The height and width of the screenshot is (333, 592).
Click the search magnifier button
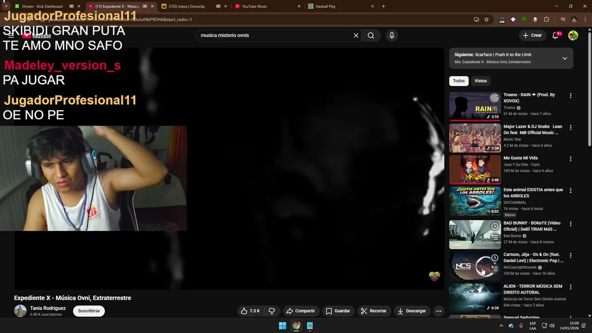pyautogui.click(x=371, y=35)
